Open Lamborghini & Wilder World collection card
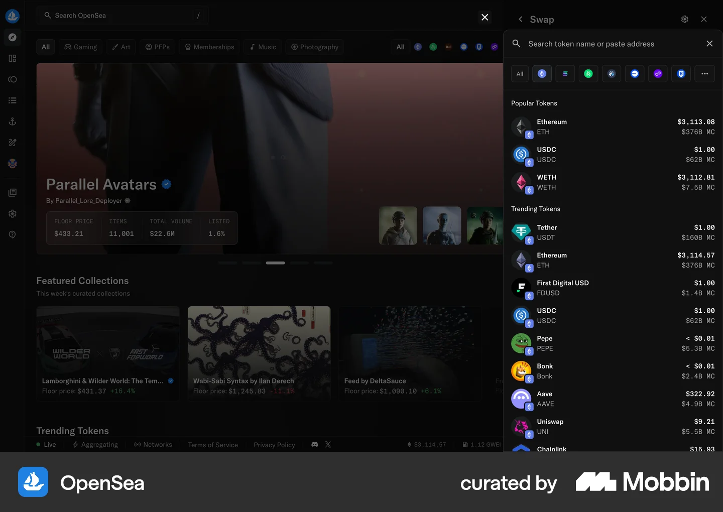Image resolution: width=723 pixels, height=512 pixels. 108,353
